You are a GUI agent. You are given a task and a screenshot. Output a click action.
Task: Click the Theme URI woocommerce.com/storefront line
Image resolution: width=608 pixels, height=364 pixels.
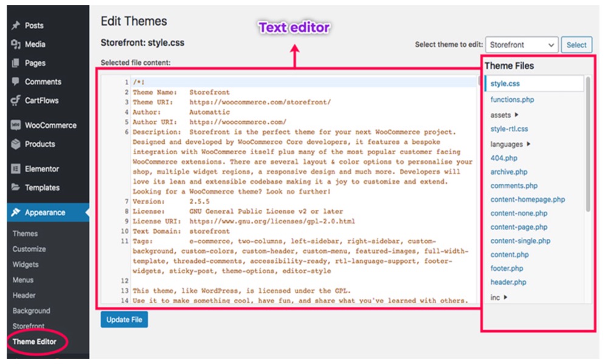click(x=232, y=102)
